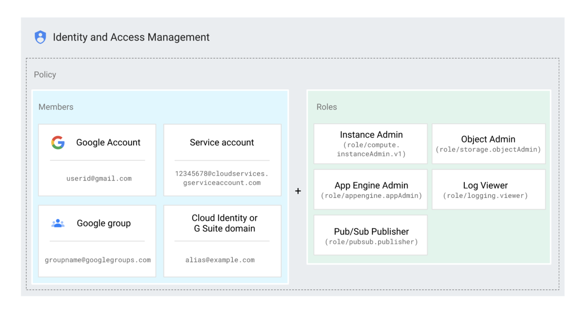Click the Google group people icon

pos(58,224)
